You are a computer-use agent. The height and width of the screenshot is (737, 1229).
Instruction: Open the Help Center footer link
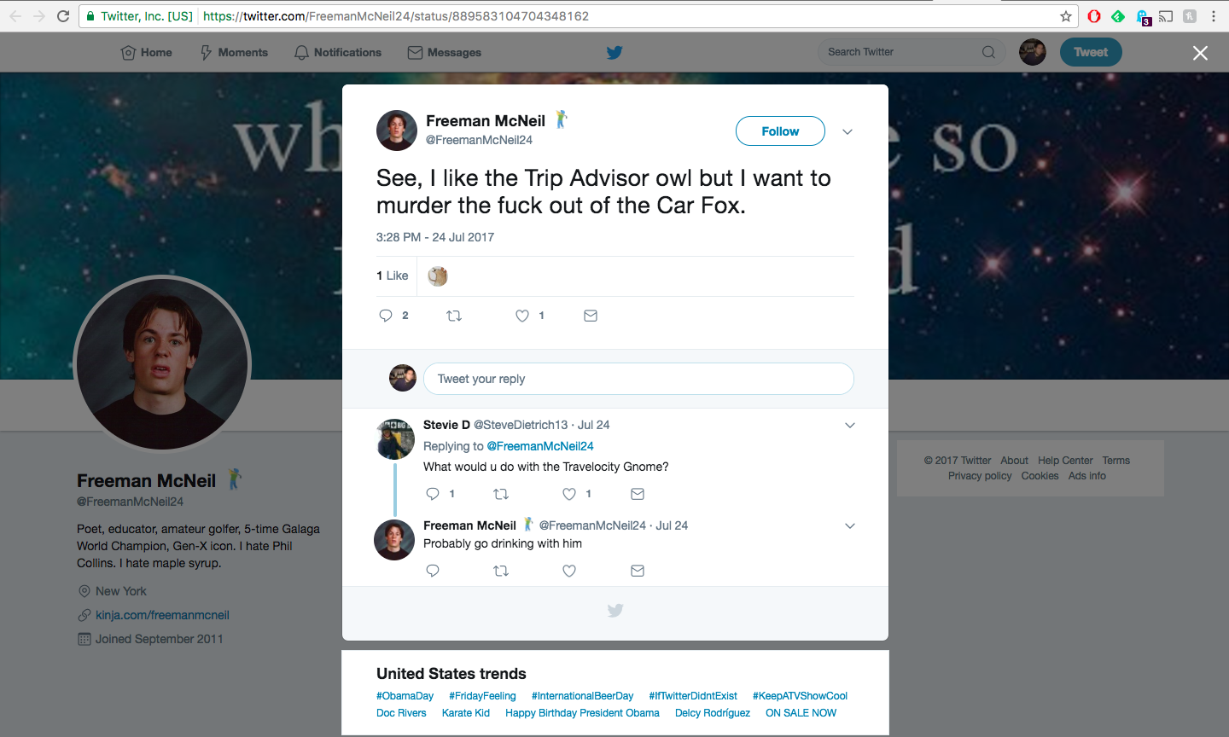(x=1065, y=461)
